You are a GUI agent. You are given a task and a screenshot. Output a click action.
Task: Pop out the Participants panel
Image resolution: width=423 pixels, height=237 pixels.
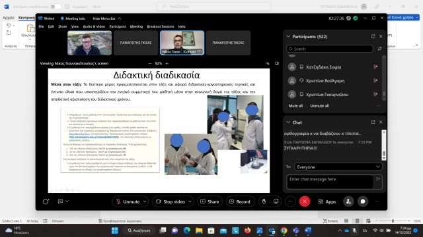tap(373, 36)
